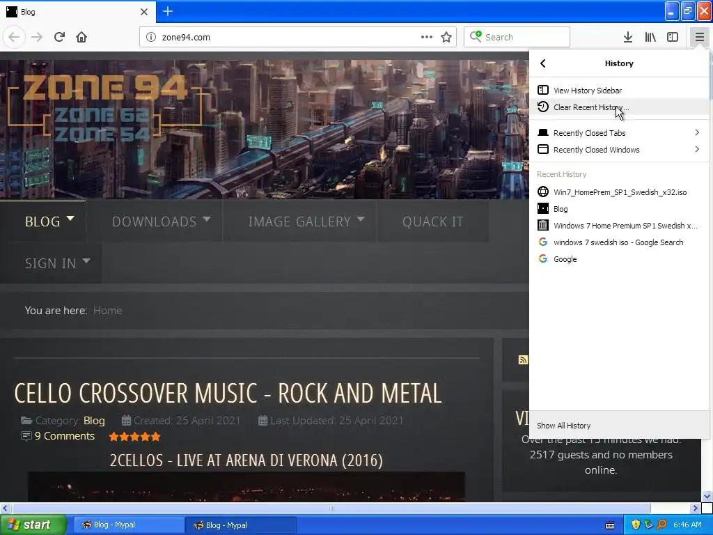Click the scroll right arrow
This screenshot has height=535, width=713.
[x=695, y=508]
